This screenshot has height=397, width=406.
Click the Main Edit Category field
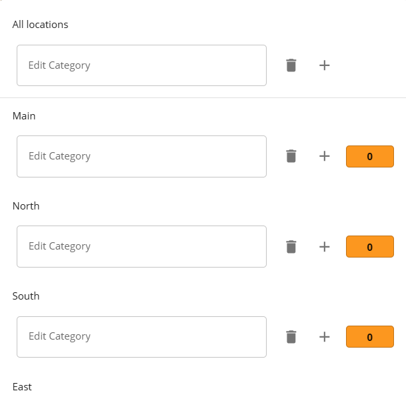coord(141,156)
